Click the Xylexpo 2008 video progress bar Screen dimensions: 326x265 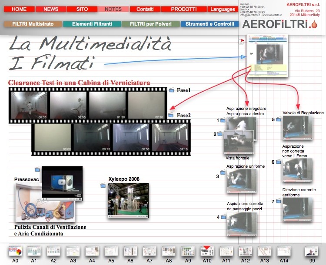coord(125,216)
